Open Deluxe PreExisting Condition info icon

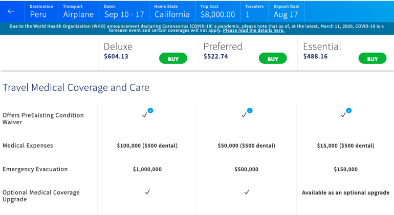(150, 110)
